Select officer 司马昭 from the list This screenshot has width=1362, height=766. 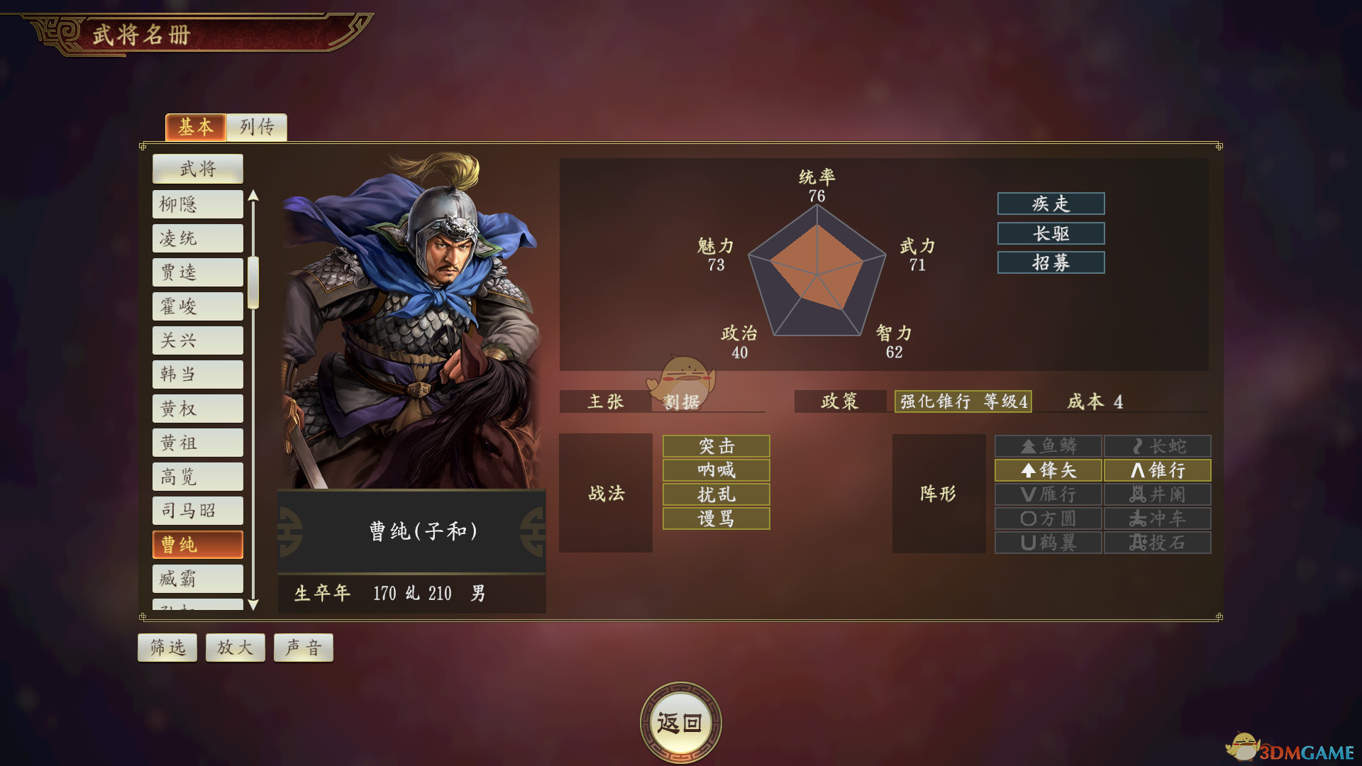[x=198, y=511]
